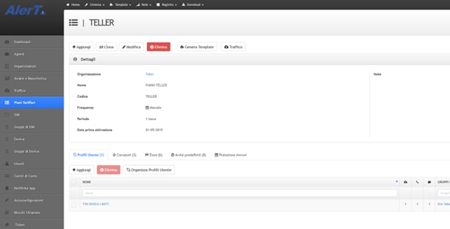Click the info icon beside Dettagli
450x229 pixels.
pyautogui.click(x=75, y=60)
